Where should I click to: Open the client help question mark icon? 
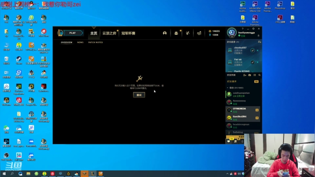[x=242, y=29]
